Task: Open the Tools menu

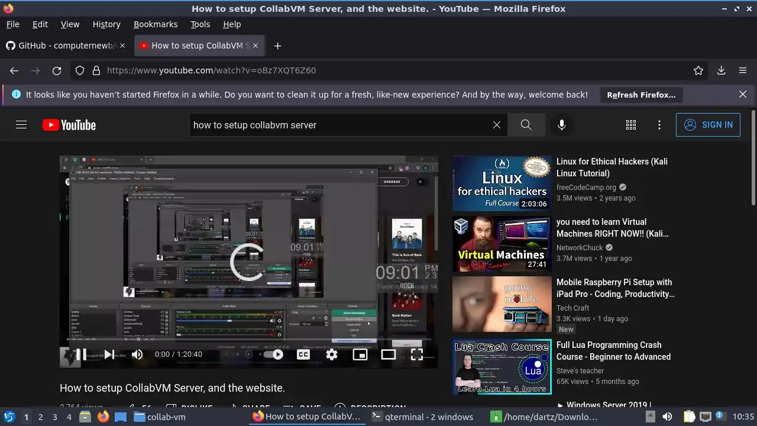Action: 200,24
